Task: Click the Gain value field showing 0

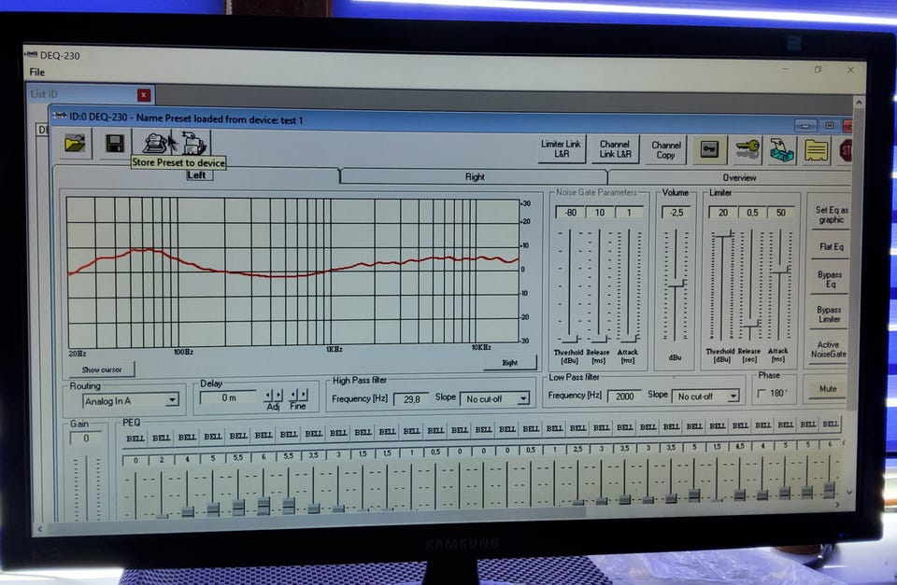Action: [x=86, y=439]
